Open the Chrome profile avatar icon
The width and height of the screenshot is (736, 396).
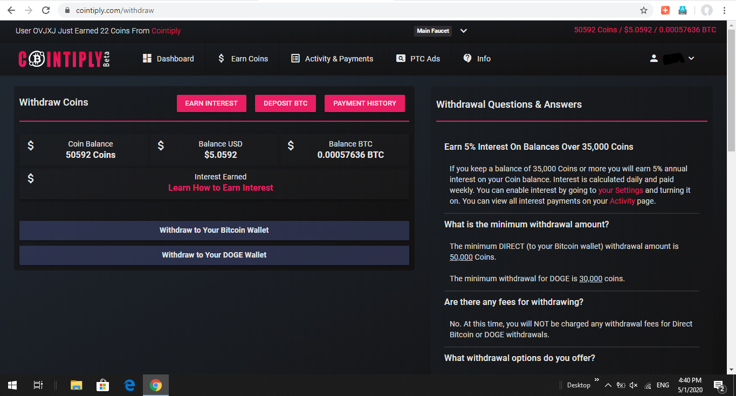coord(706,10)
